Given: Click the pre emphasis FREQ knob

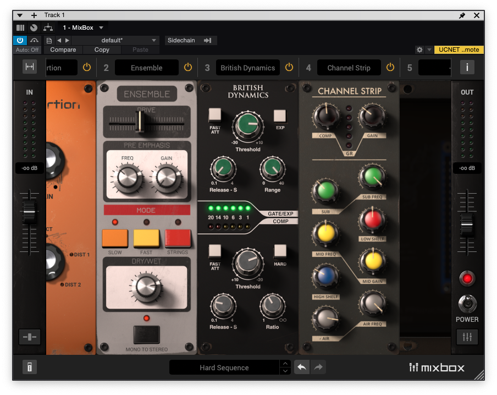Looking at the screenshot, I should pyautogui.click(x=127, y=178).
